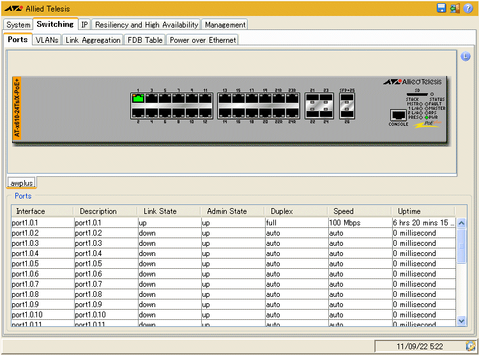The height and width of the screenshot is (355, 479).
Task: Select port 24R on the switch image
Action: click(292, 114)
